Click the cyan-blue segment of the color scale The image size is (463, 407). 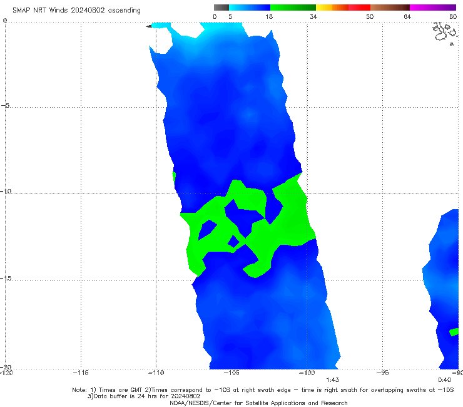pyautogui.click(x=250, y=8)
